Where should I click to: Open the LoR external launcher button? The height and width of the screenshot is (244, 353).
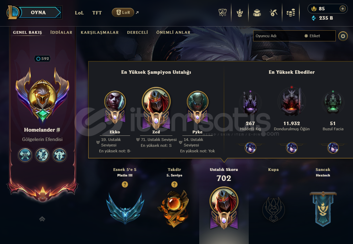click(123, 12)
